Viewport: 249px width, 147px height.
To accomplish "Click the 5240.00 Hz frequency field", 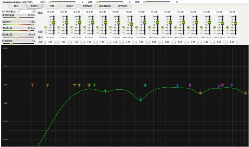I will pyautogui.click(x=206, y=37).
